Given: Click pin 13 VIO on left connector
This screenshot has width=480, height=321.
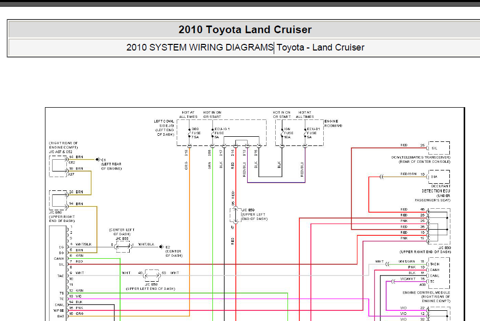Looking at the screenshot, I should (x=76, y=296).
